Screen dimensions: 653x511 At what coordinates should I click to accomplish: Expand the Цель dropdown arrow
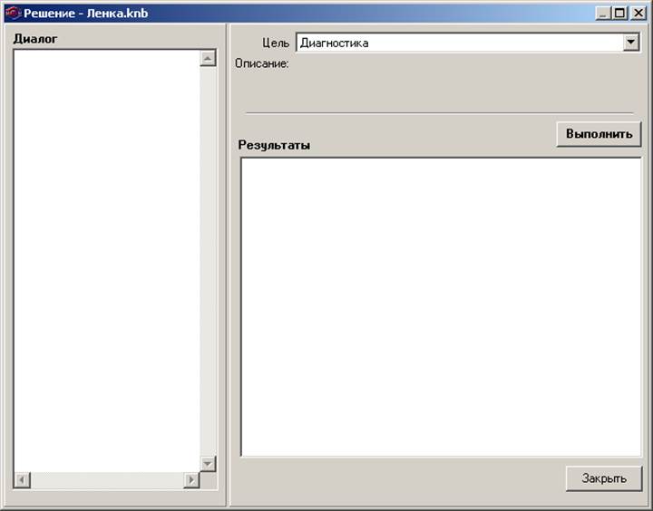631,43
